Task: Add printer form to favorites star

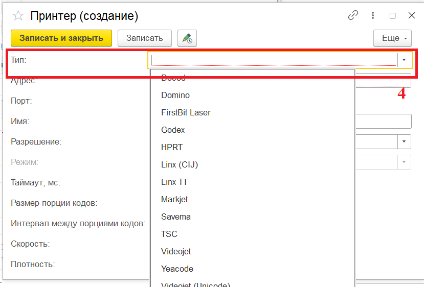Action: coord(18,16)
